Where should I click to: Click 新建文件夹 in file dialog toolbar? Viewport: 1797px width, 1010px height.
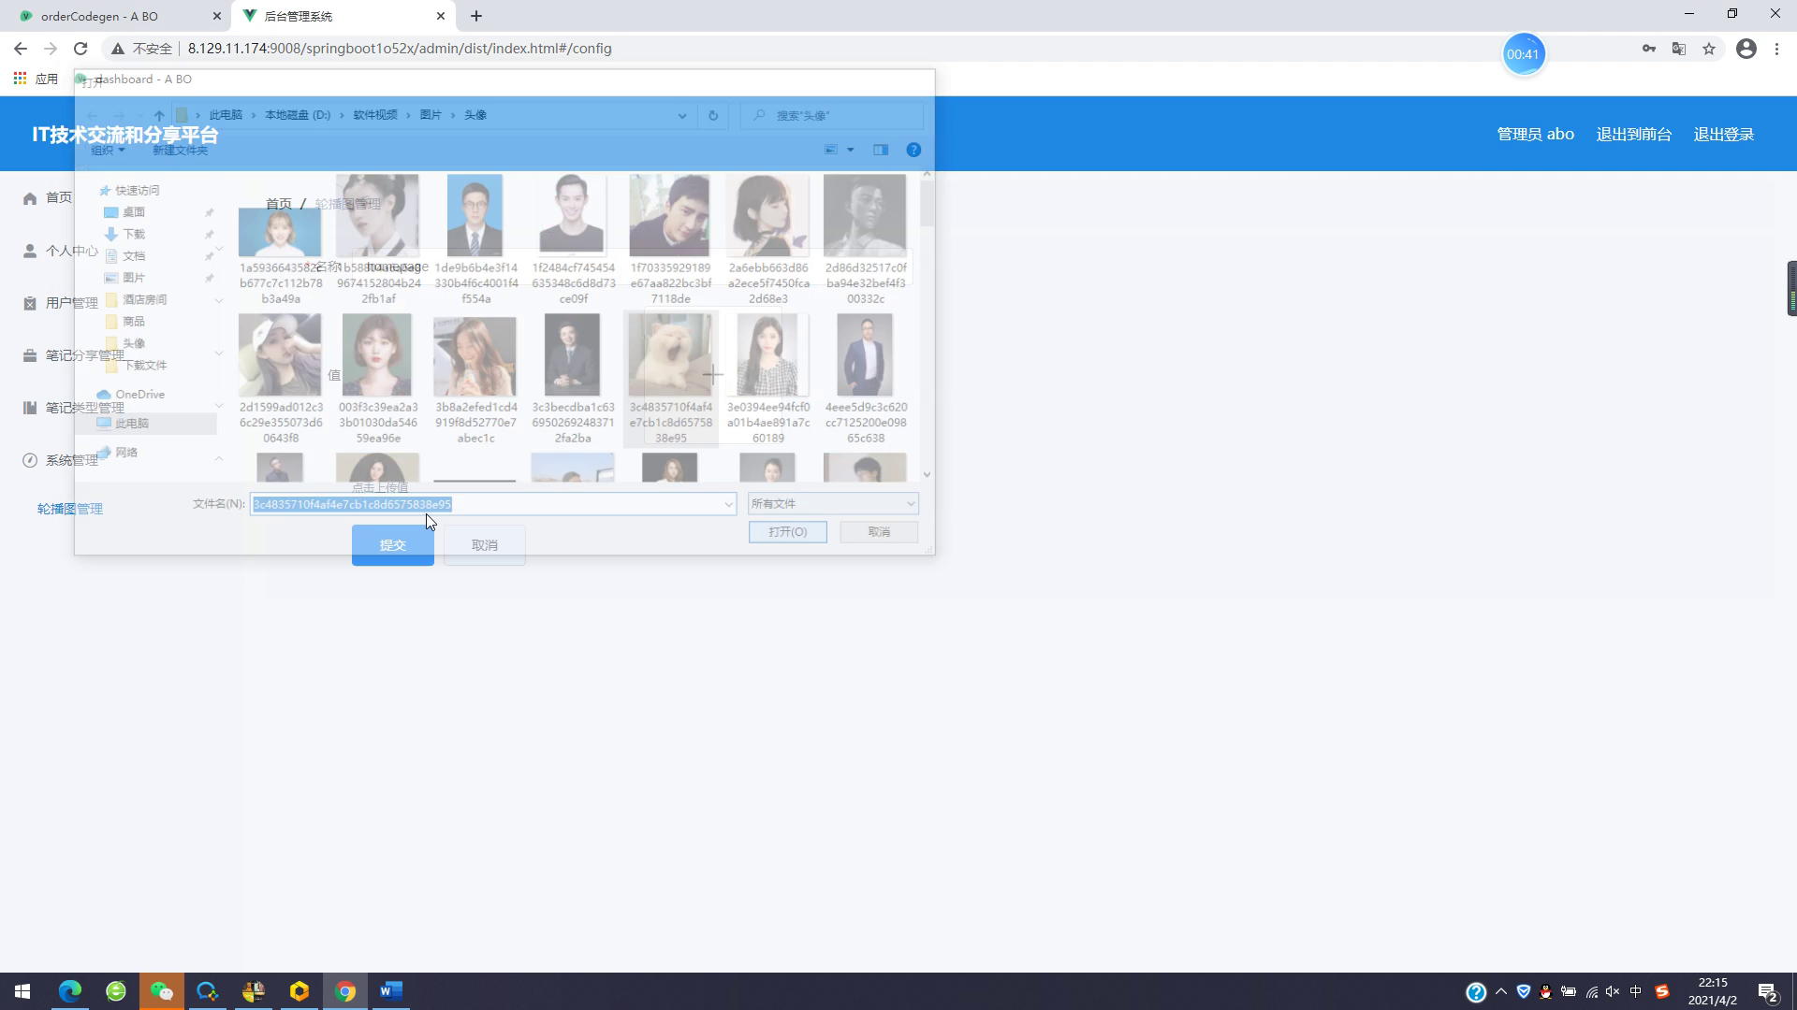tap(181, 151)
